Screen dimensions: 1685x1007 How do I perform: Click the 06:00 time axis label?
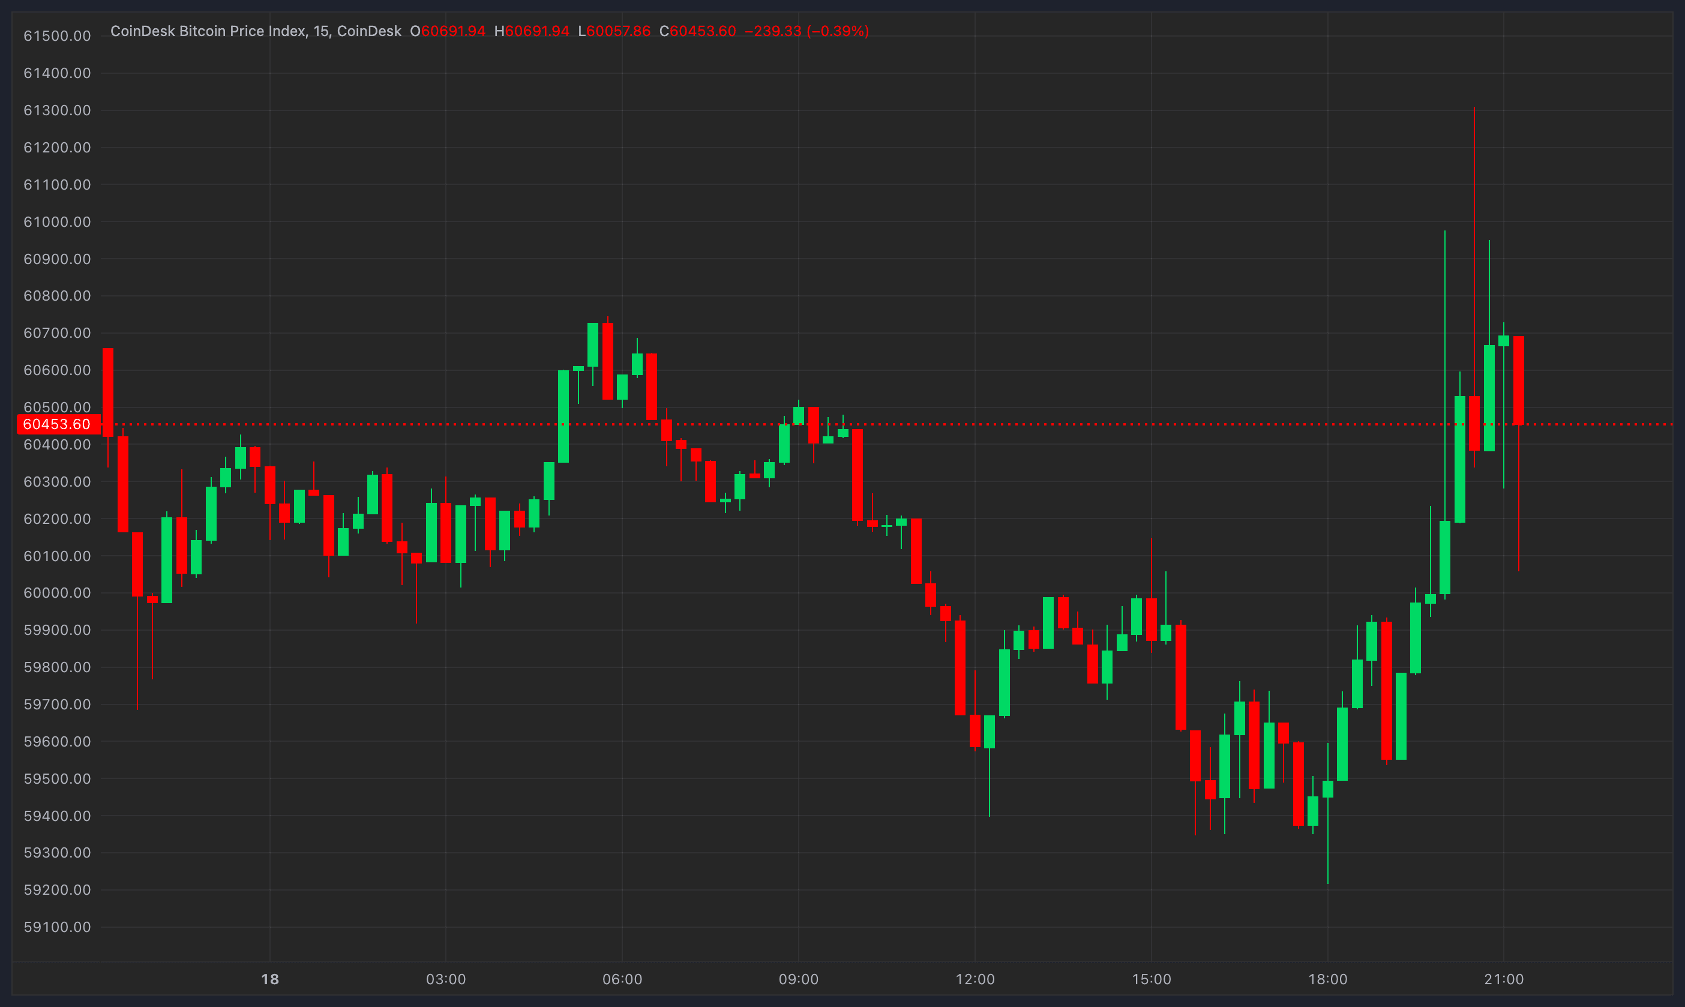pyautogui.click(x=622, y=979)
